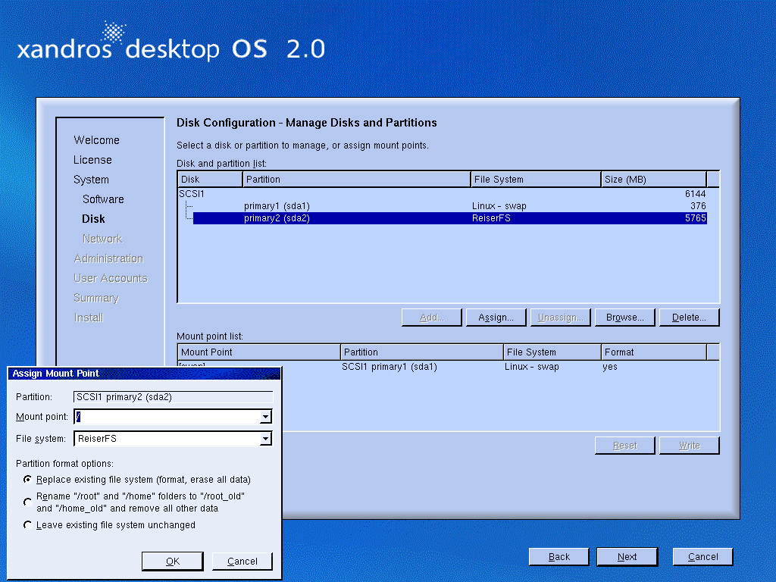The width and height of the screenshot is (776, 582).
Task: Choose Rename root and home folders option
Action: [28, 502]
